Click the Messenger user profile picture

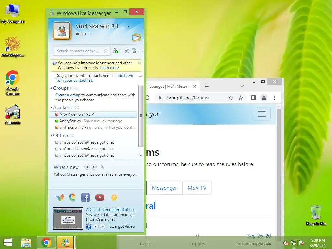coord(62,30)
